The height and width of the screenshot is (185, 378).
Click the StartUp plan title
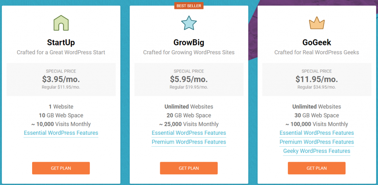[61, 42]
